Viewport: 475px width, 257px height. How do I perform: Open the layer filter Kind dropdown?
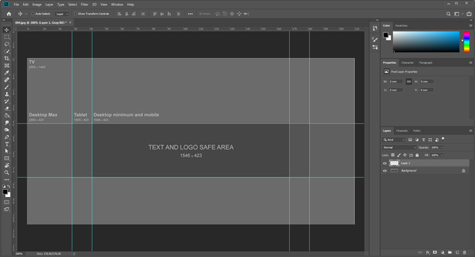pyautogui.click(x=393, y=140)
